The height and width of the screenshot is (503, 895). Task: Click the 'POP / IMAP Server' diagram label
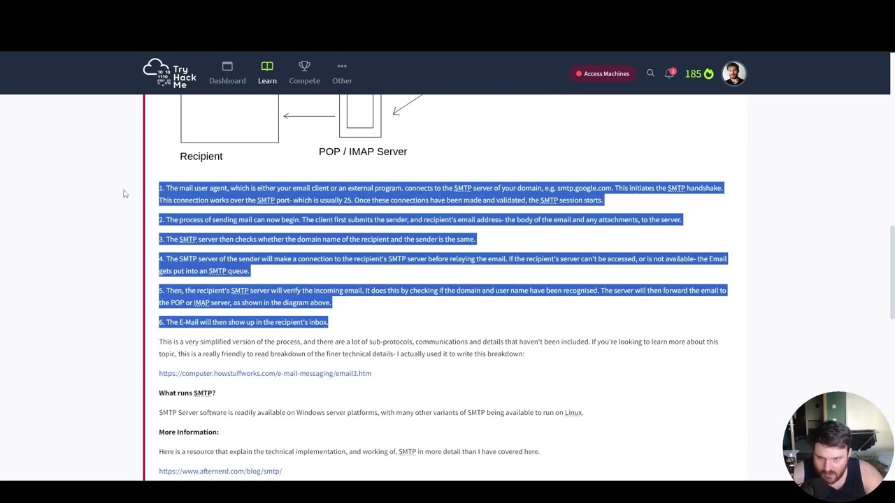pyautogui.click(x=363, y=152)
